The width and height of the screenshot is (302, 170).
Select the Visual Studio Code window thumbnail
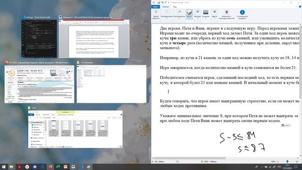39,39
